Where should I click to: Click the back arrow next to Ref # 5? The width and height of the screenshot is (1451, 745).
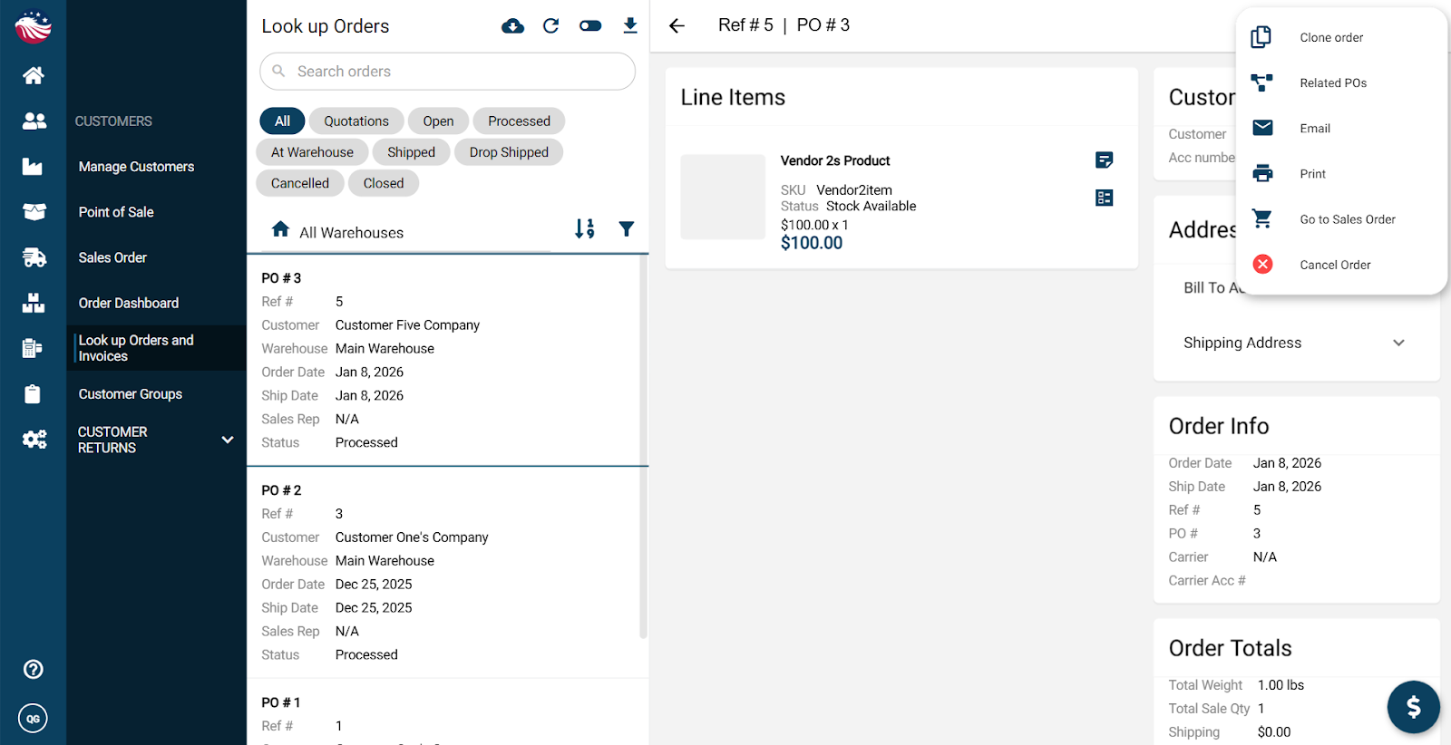pos(677,25)
